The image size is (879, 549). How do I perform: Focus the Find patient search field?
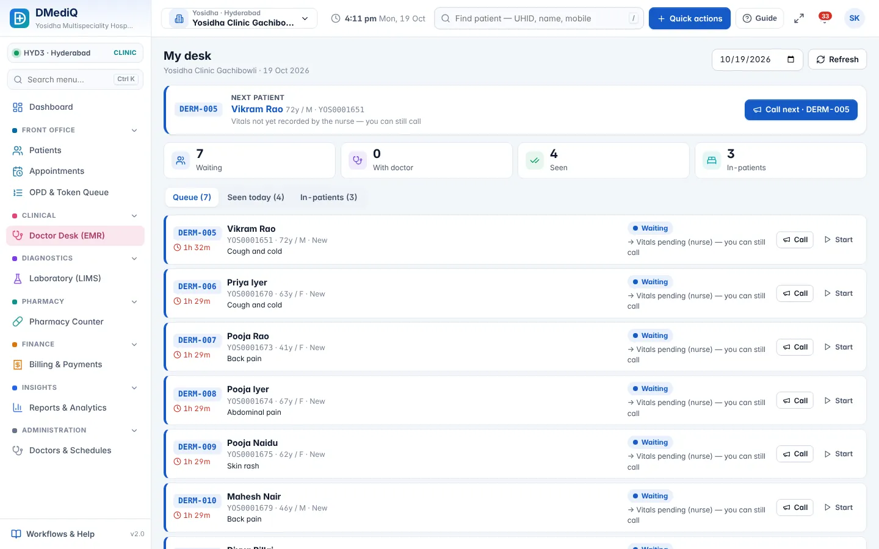pos(539,18)
